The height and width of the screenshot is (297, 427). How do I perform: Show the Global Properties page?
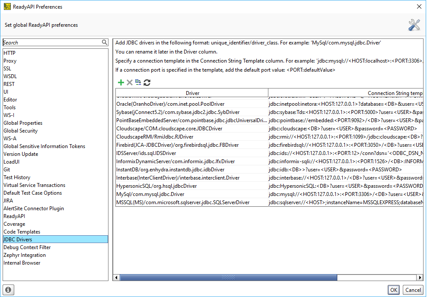click(x=56, y=123)
